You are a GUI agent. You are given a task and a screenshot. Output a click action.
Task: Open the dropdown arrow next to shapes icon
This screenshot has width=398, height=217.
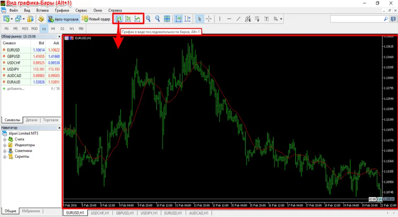281,19
